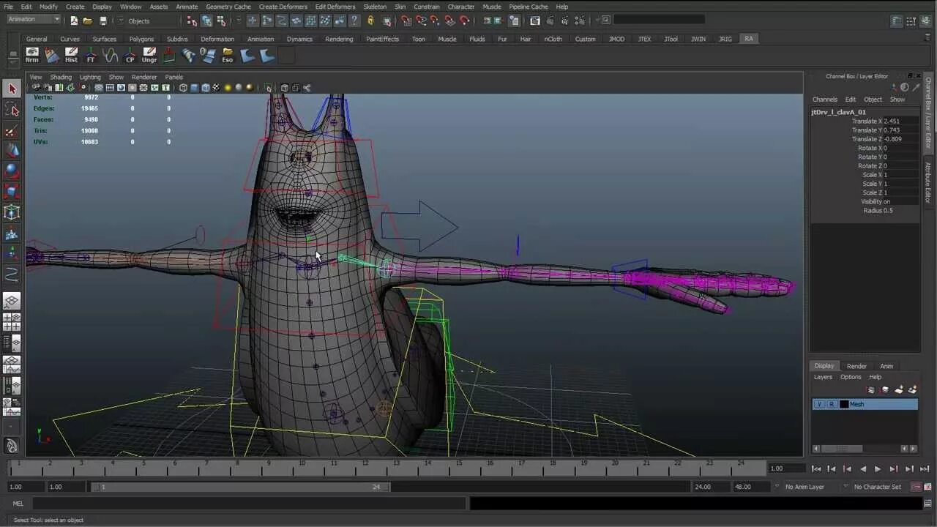Open the Geometry Cache menu

[228, 7]
